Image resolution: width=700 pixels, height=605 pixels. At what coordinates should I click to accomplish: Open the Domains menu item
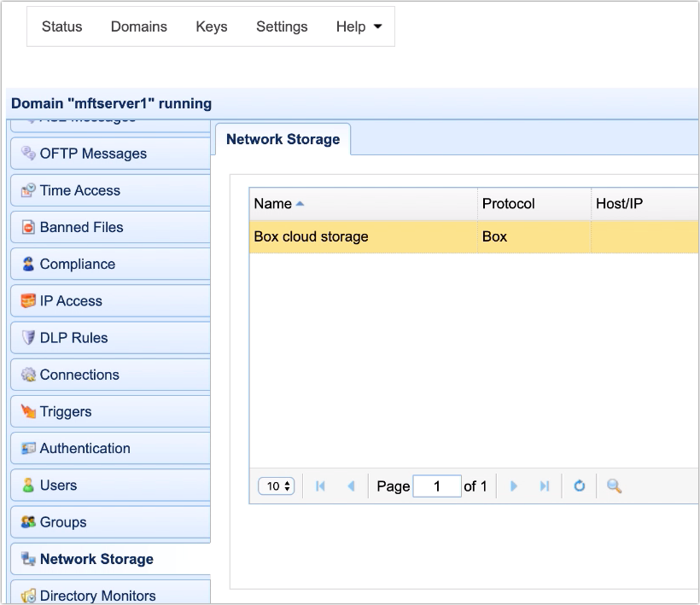click(x=138, y=26)
